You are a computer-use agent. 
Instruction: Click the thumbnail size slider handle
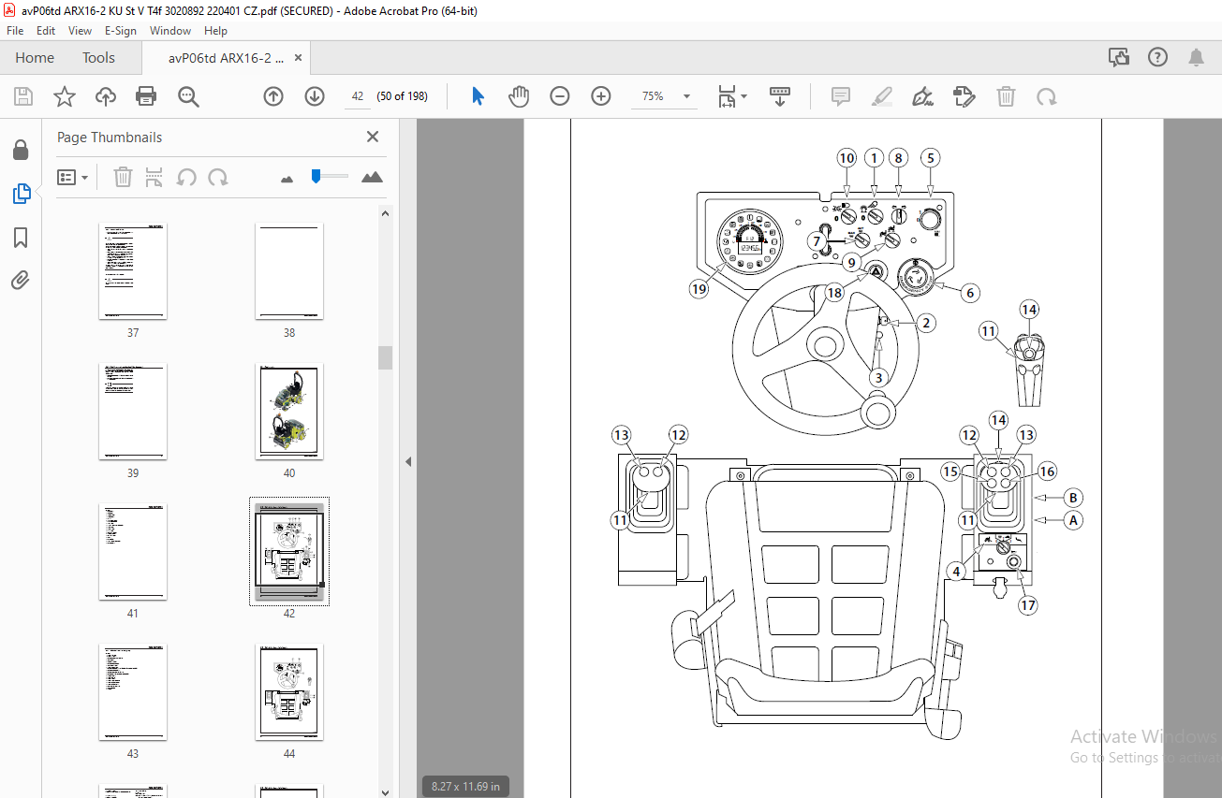pyautogui.click(x=317, y=176)
